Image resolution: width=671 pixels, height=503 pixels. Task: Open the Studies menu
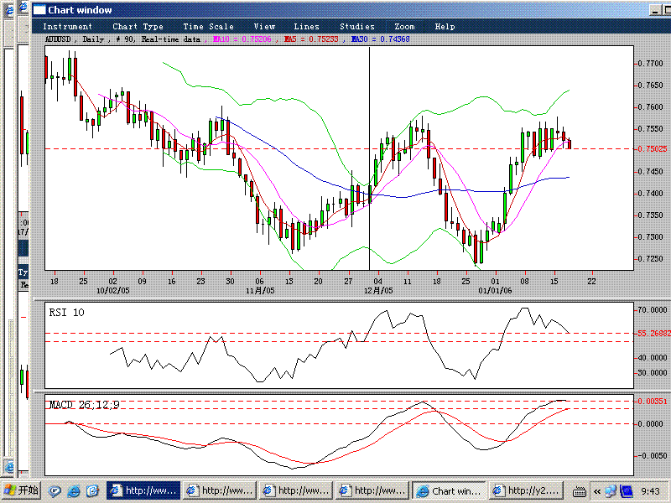pos(357,27)
